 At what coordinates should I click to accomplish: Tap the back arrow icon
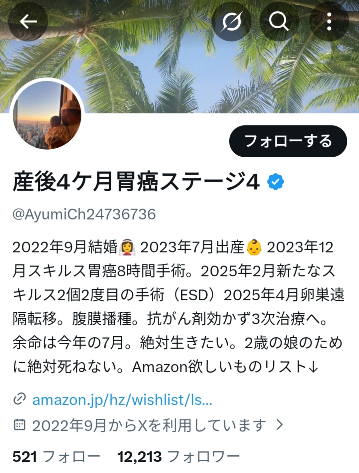tap(28, 22)
